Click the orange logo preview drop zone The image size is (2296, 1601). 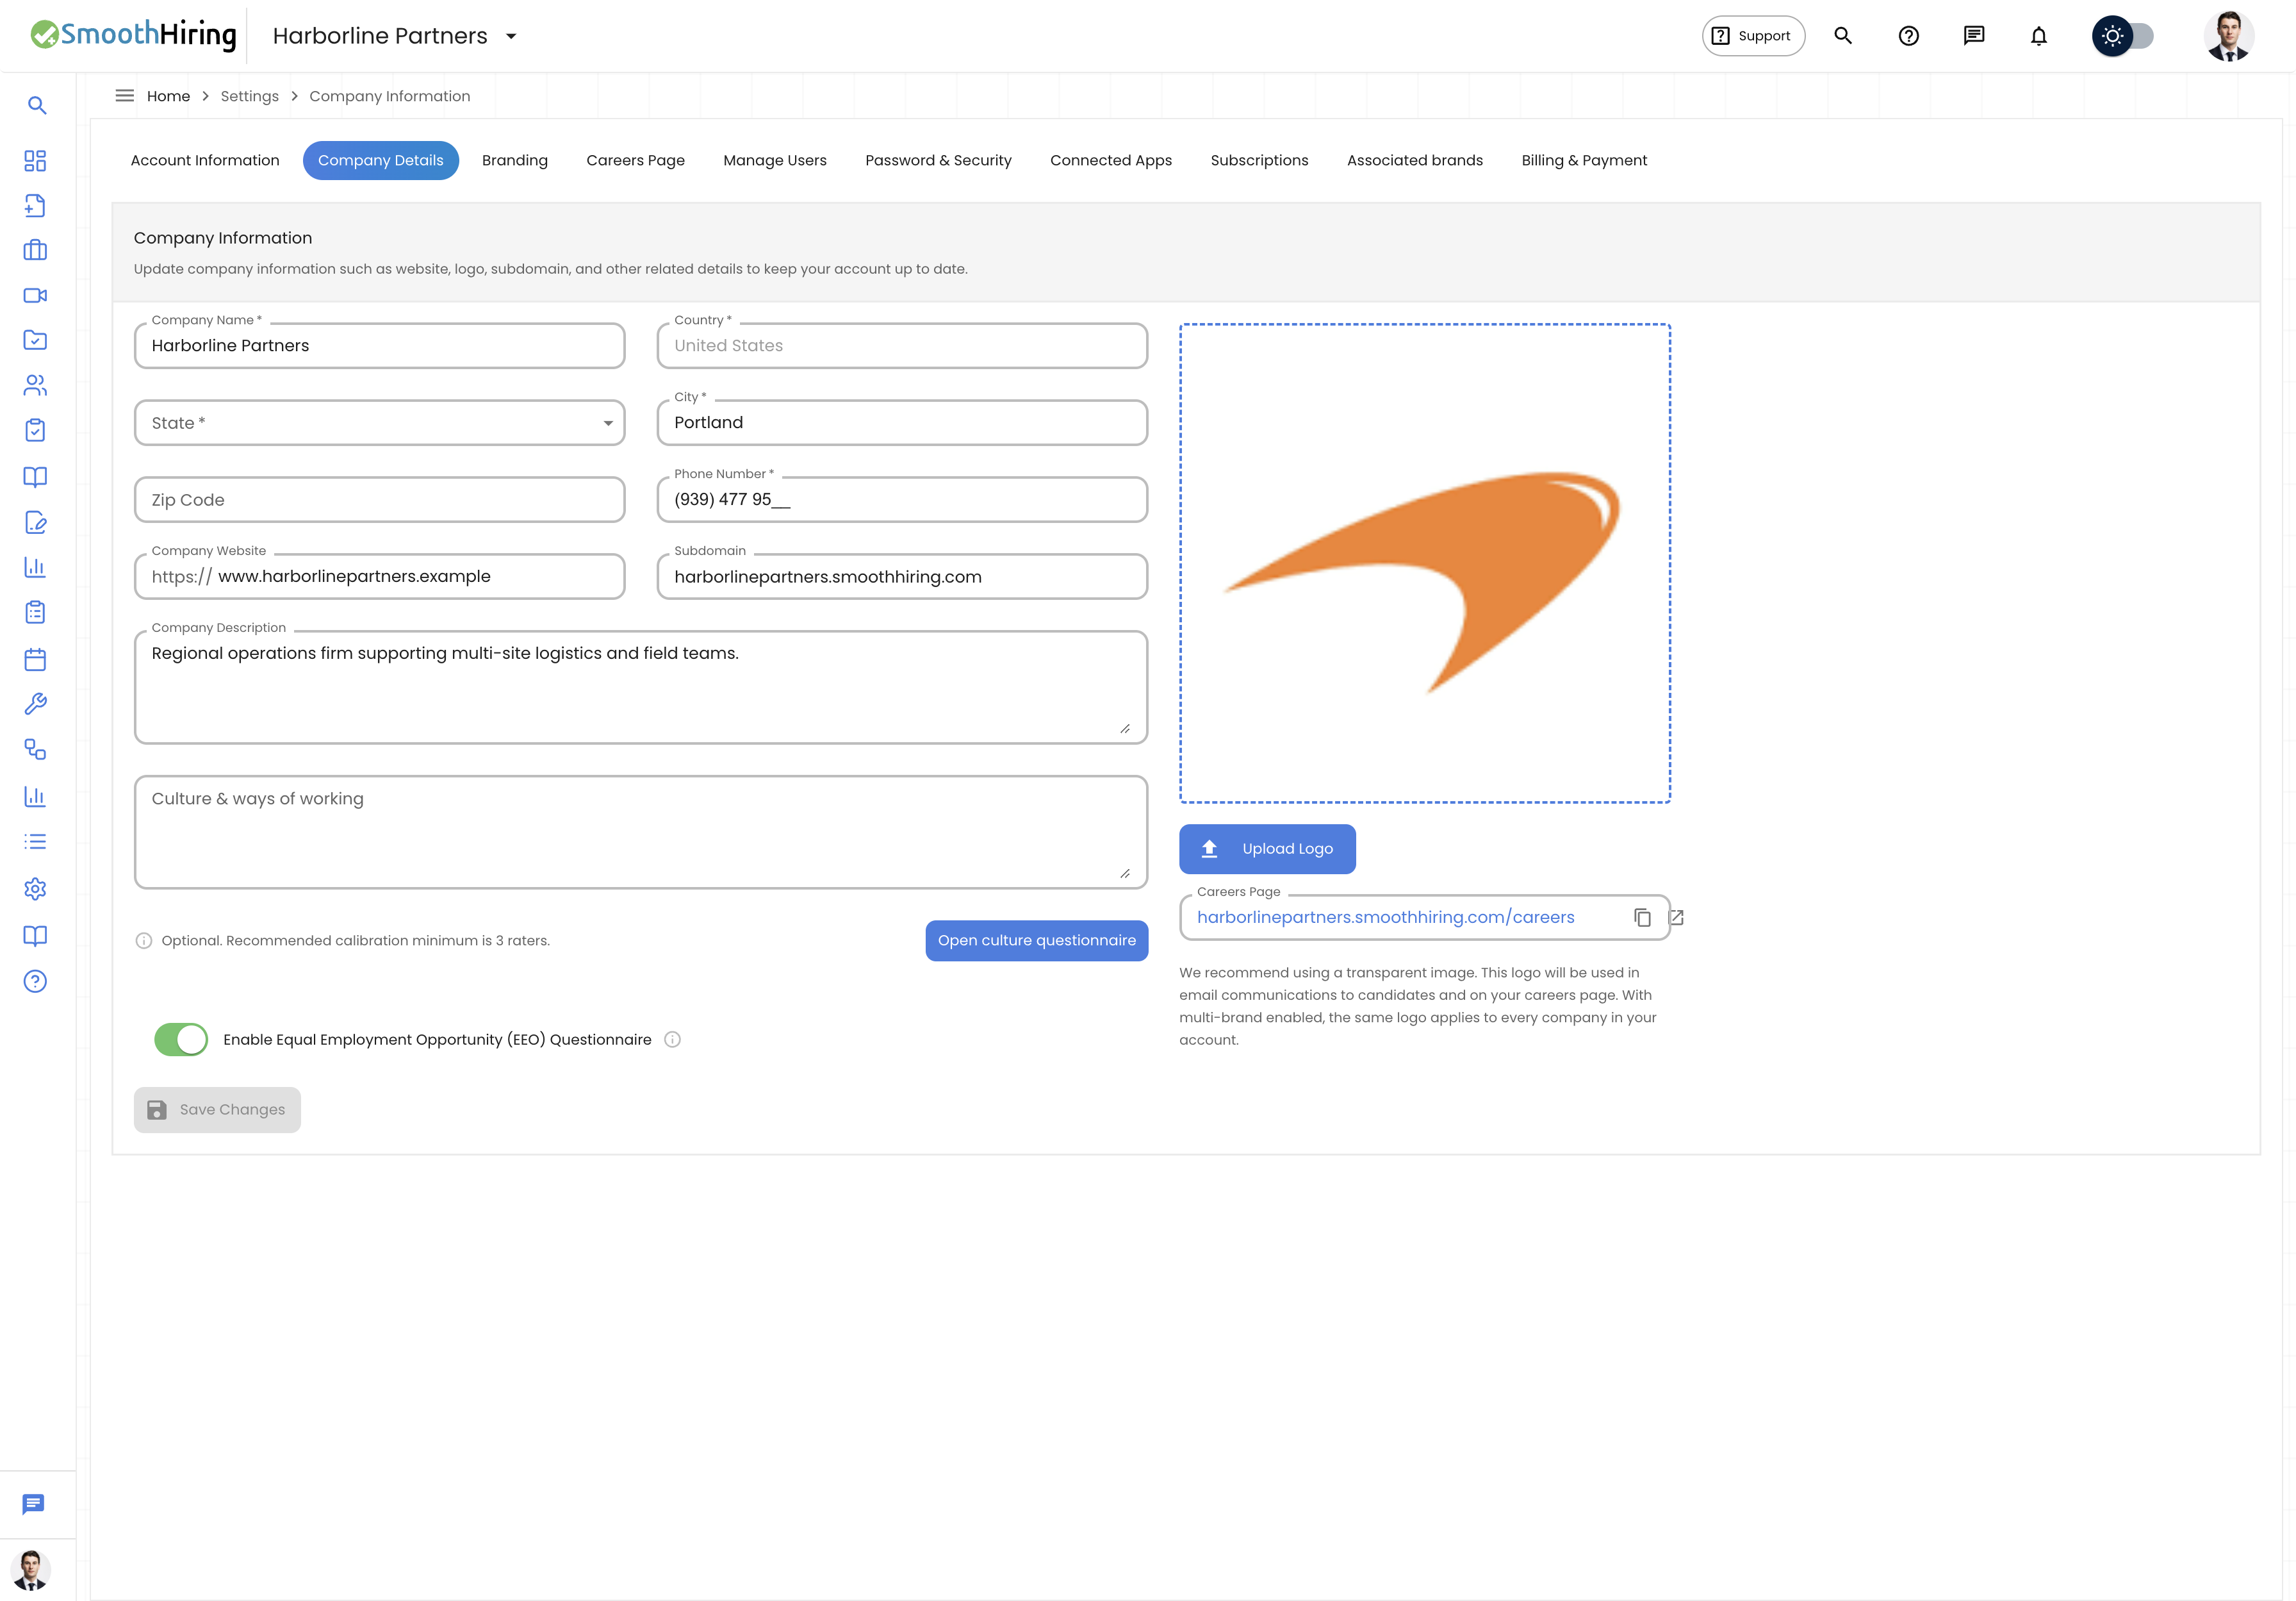1425,563
